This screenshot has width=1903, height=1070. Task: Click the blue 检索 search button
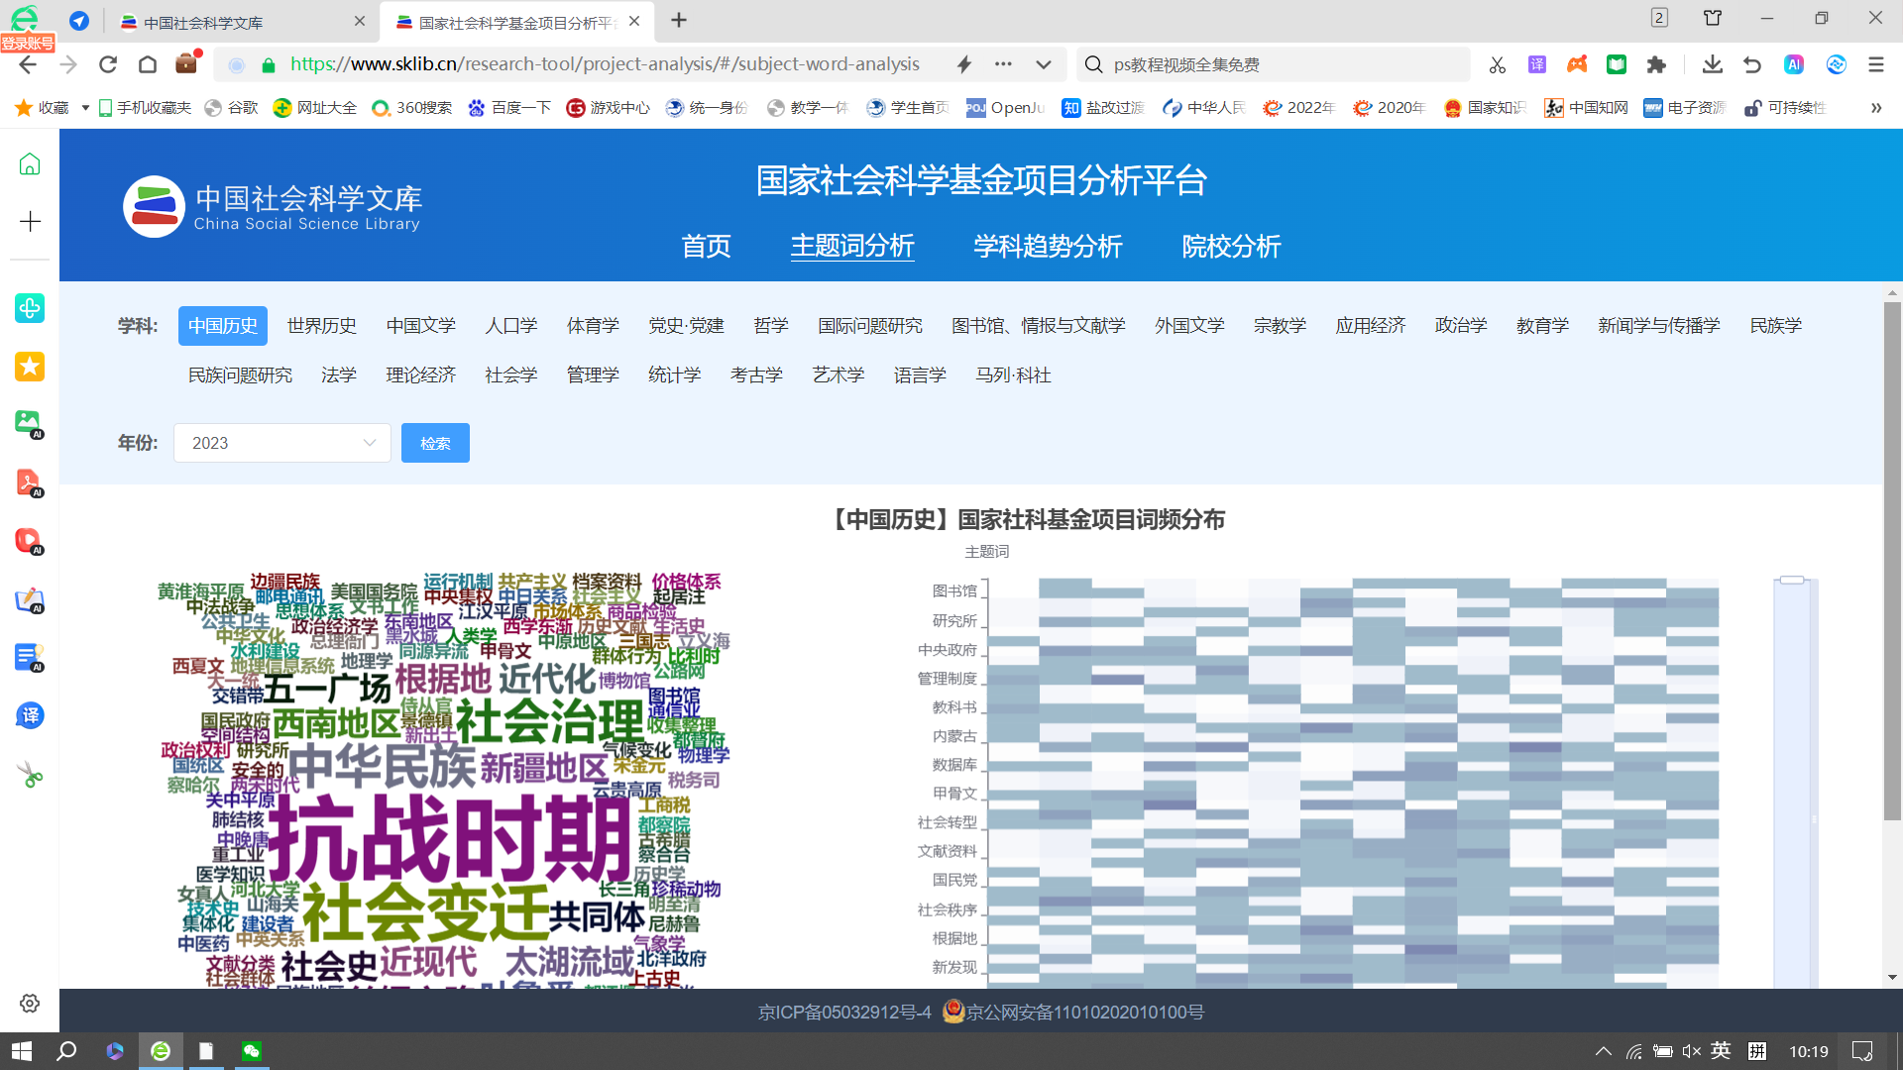[x=435, y=443]
